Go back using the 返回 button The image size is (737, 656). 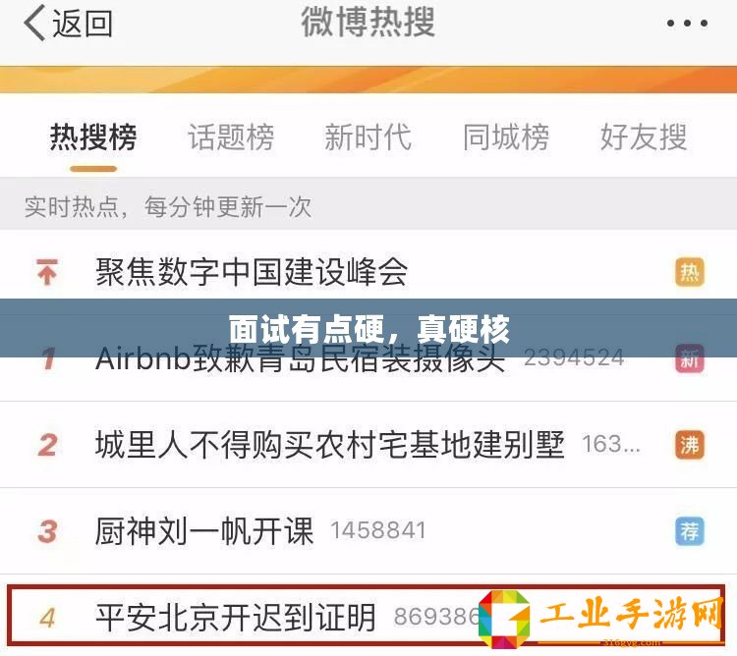[68, 24]
